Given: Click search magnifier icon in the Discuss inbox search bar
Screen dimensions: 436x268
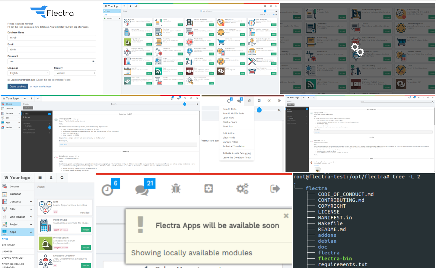Looking at the screenshot, I should [197, 104].
